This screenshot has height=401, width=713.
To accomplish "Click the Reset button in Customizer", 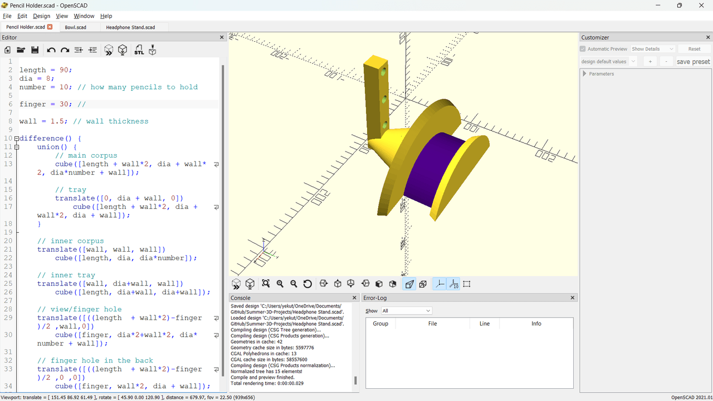I will [x=694, y=49].
